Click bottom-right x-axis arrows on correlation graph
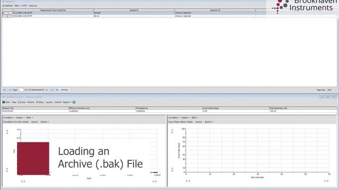 [154, 182]
